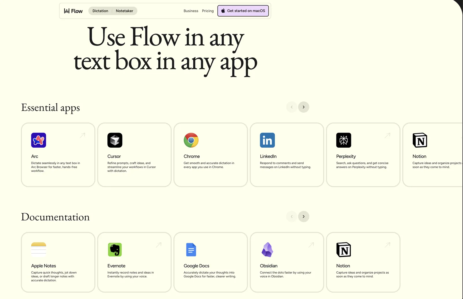The image size is (463, 299).
Task: Click 'Accurately dictate your thoughts' description
Action: [210, 274]
